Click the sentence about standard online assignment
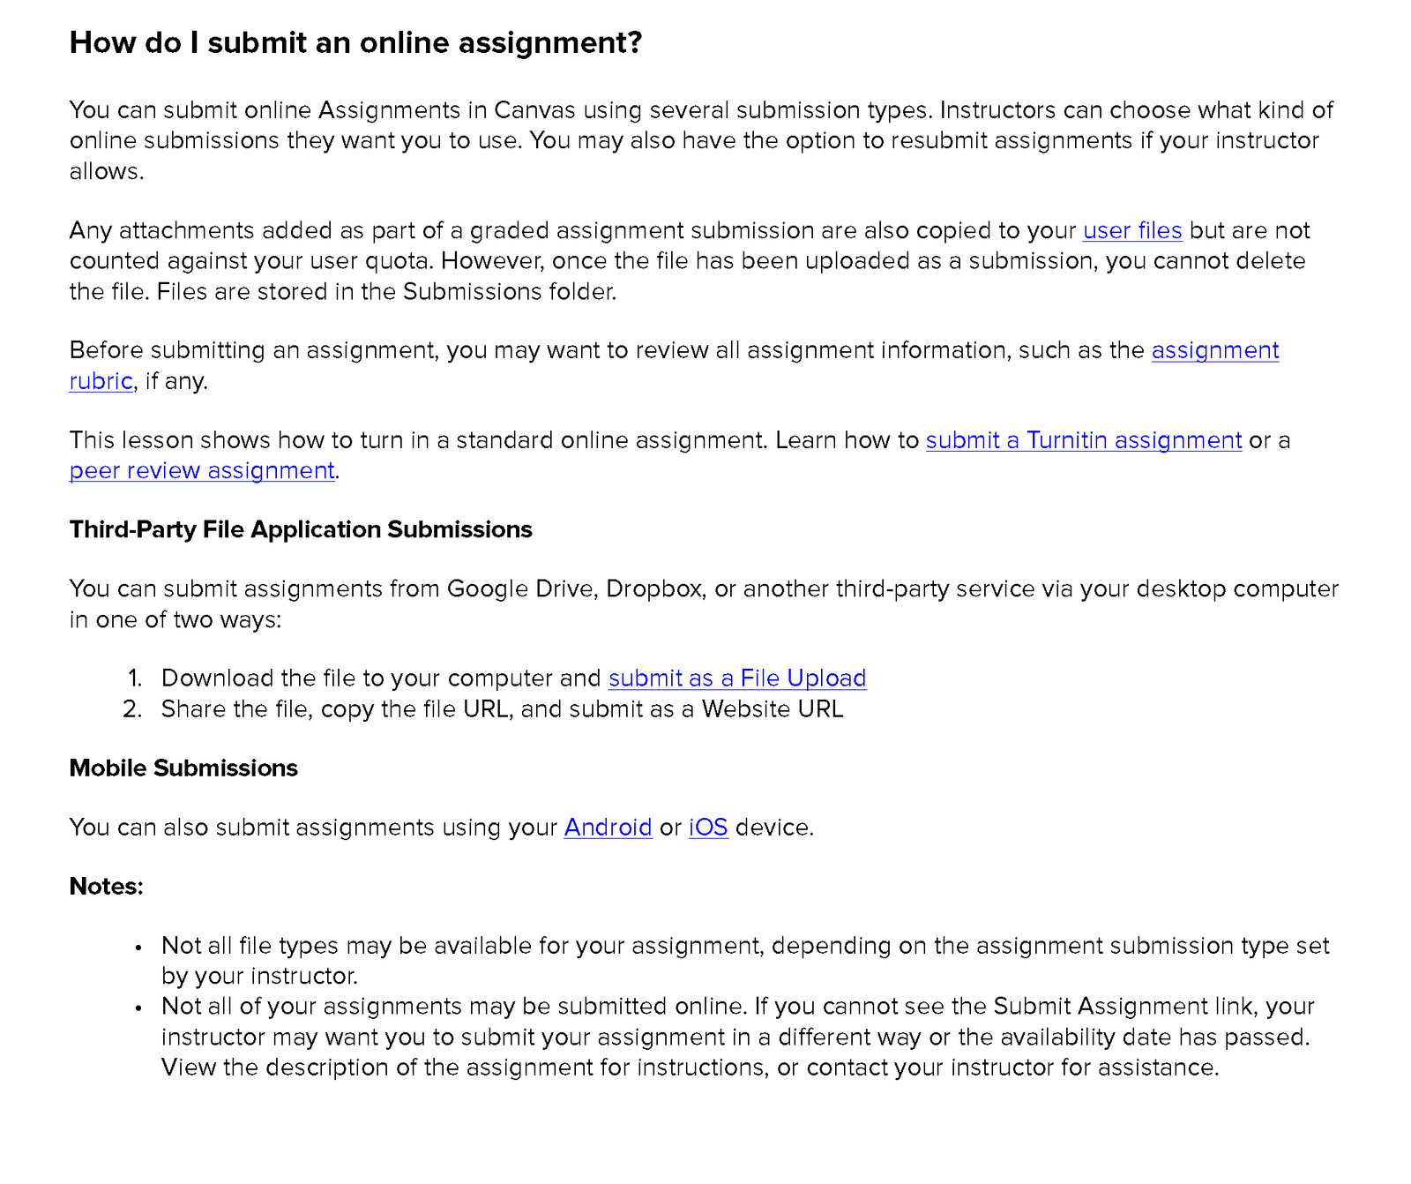 [x=418, y=440]
